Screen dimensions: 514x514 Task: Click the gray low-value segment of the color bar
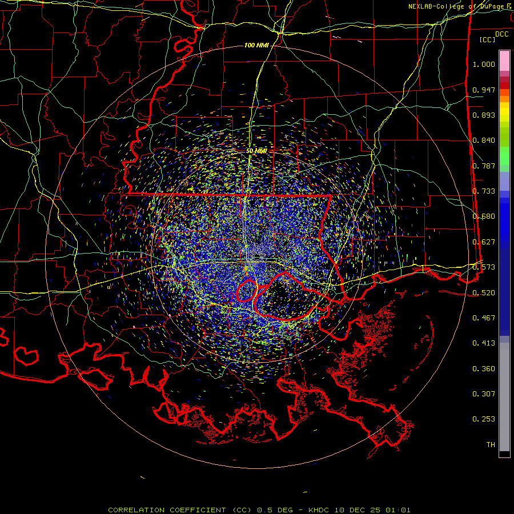click(504, 397)
